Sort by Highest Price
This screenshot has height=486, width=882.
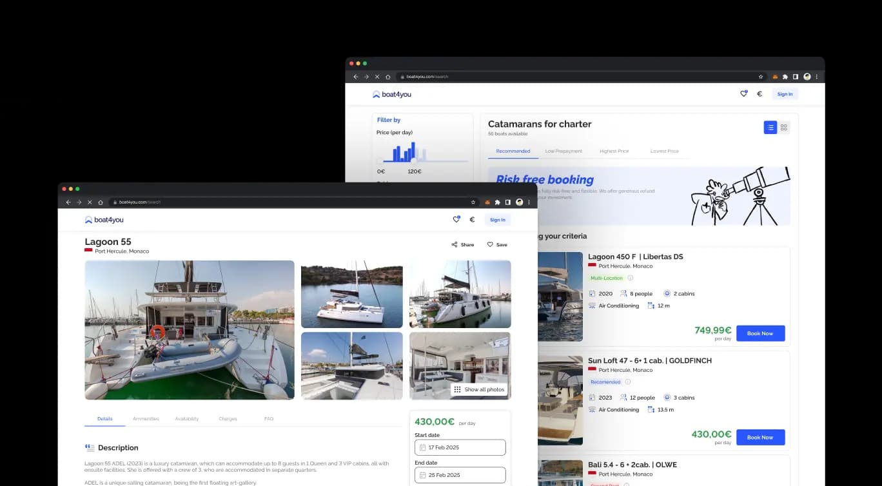[x=614, y=151]
